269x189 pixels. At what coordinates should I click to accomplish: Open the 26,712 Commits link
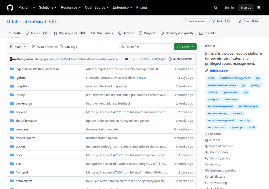point(180,59)
